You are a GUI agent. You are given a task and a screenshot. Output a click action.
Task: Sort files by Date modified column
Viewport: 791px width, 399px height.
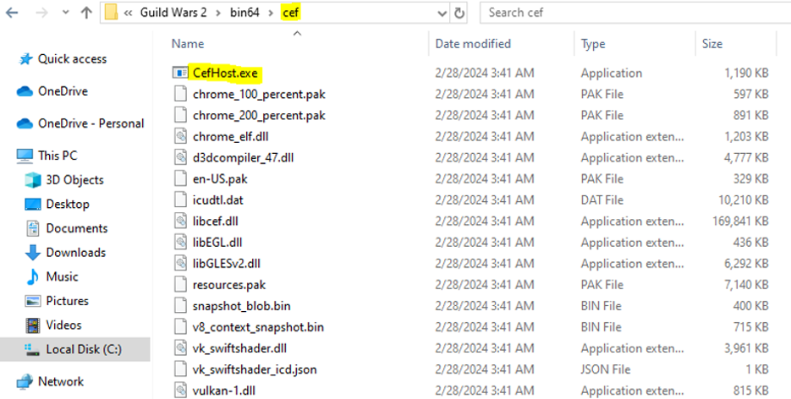[x=473, y=44]
